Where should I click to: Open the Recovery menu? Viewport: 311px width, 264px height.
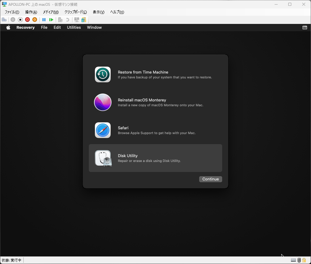(25, 27)
